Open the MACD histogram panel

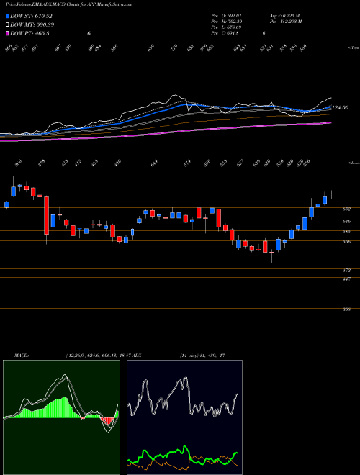pos(61,417)
